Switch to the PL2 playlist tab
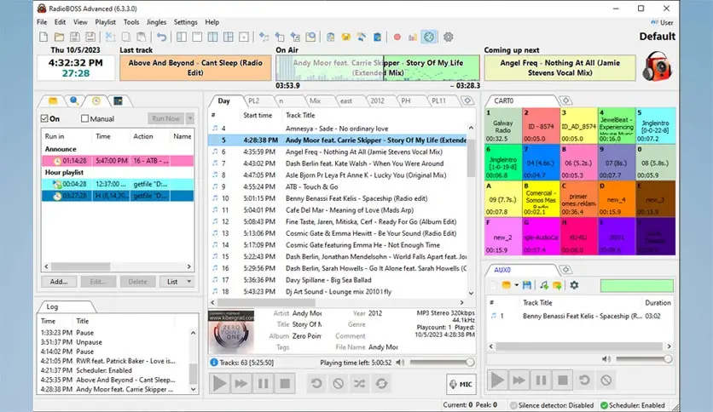 point(254,101)
